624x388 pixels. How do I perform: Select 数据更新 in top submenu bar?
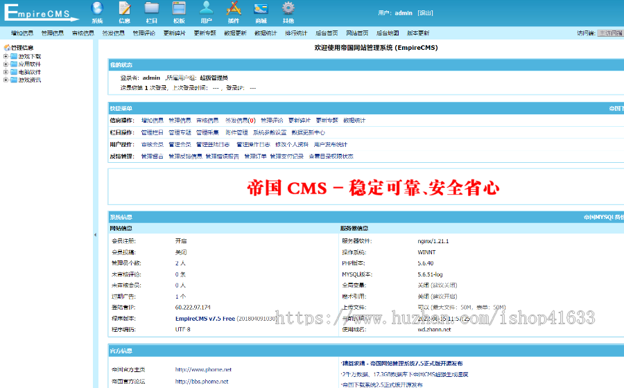point(235,33)
